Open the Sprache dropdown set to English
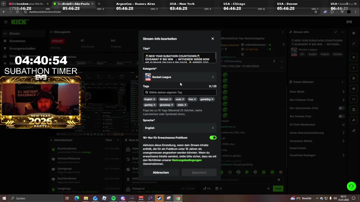 (x=179, y=128)
